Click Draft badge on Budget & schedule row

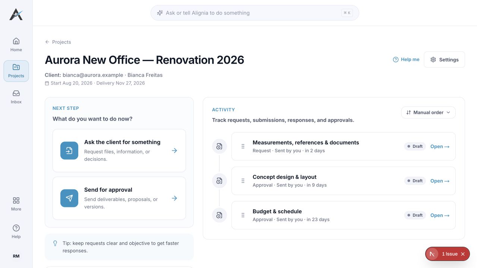pyautogui.click(x=415, y=215)
